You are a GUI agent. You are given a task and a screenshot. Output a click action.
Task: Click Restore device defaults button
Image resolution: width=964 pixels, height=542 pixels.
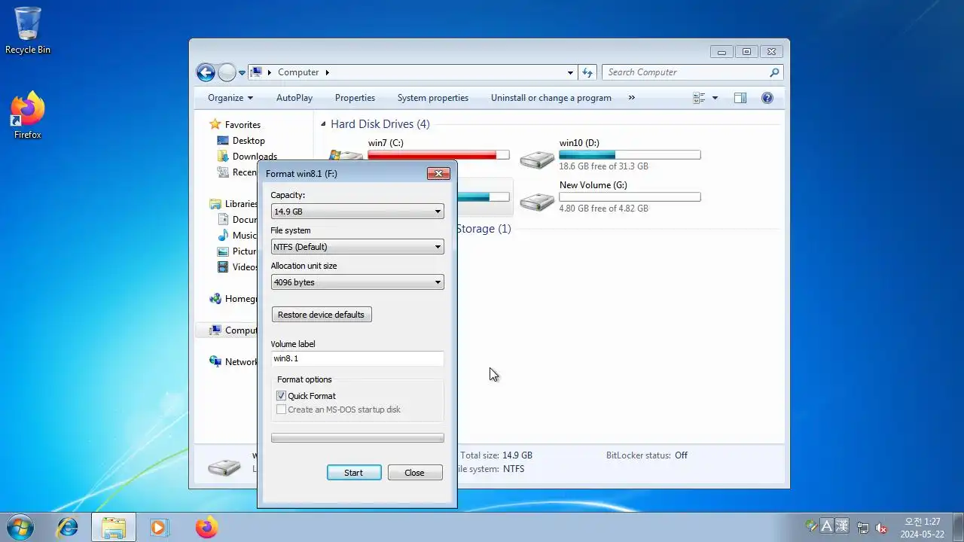[x=322, y=315]
